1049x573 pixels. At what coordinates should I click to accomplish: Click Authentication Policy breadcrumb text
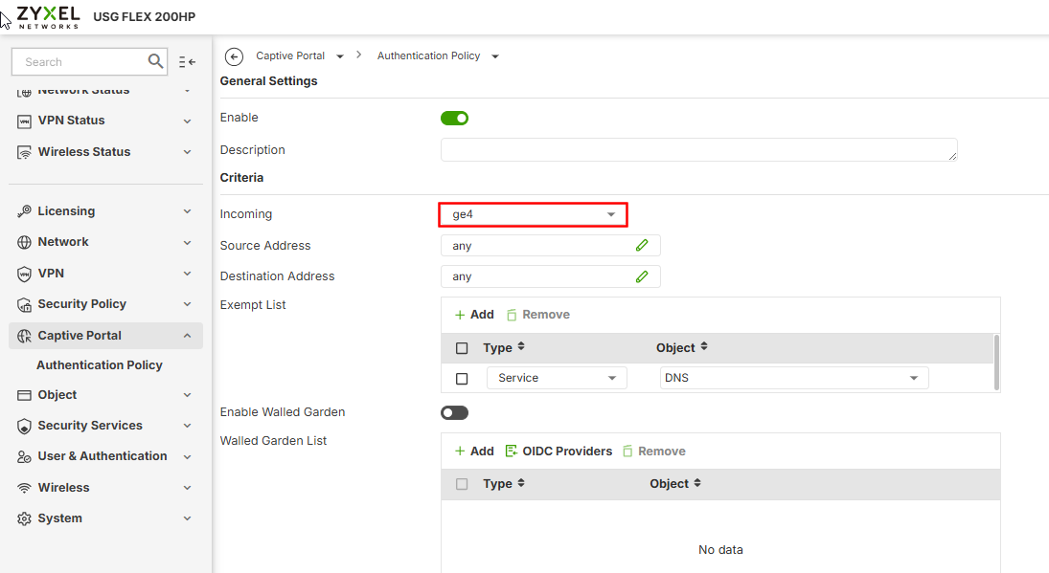click(429, 56)
